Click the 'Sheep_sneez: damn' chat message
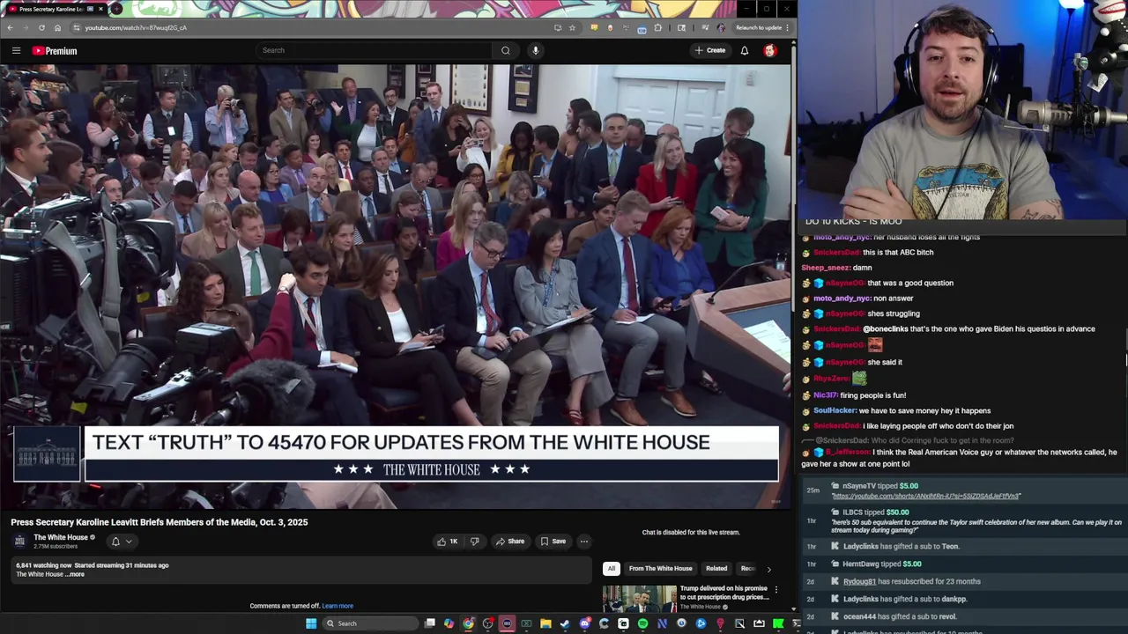This screenshot has width=1128, height=634. [836, 268]
